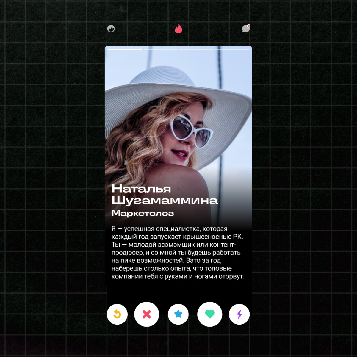Like profile with the green heart
The height and width of the screenshot is (357, 357).
click(210, 314)
